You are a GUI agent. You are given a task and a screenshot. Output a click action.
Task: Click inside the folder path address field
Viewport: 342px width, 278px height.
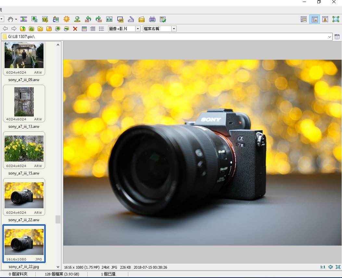tap(167, 37)
